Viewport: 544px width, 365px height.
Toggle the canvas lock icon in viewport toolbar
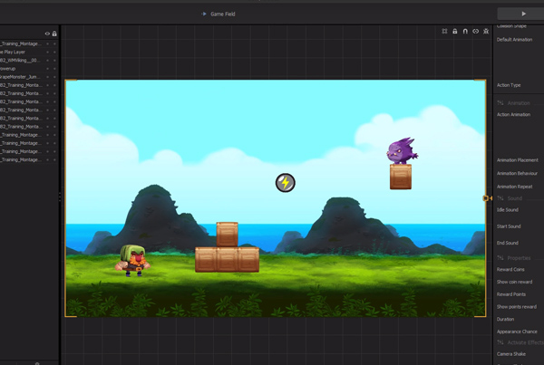(455, 31)
